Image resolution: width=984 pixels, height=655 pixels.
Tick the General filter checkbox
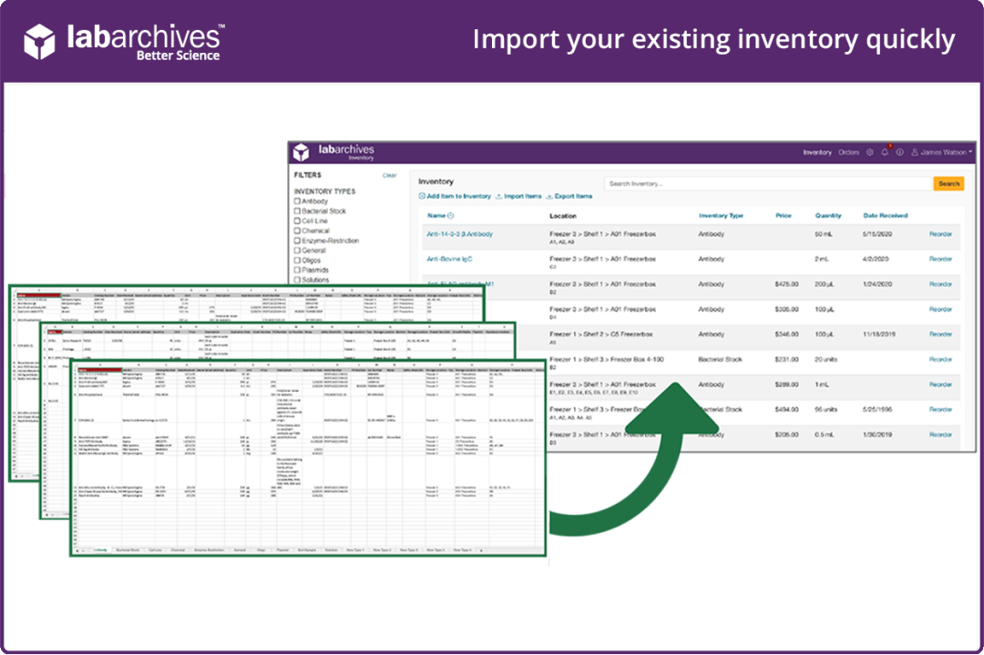coord(297,251)
